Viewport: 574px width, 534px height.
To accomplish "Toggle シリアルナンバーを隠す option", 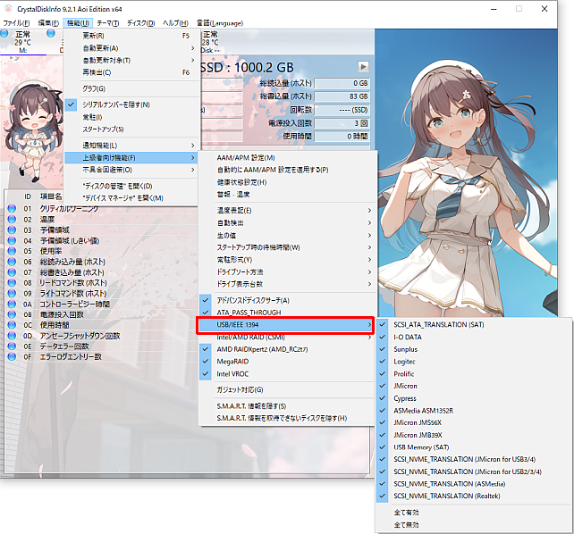I will (x=131, y=104).
